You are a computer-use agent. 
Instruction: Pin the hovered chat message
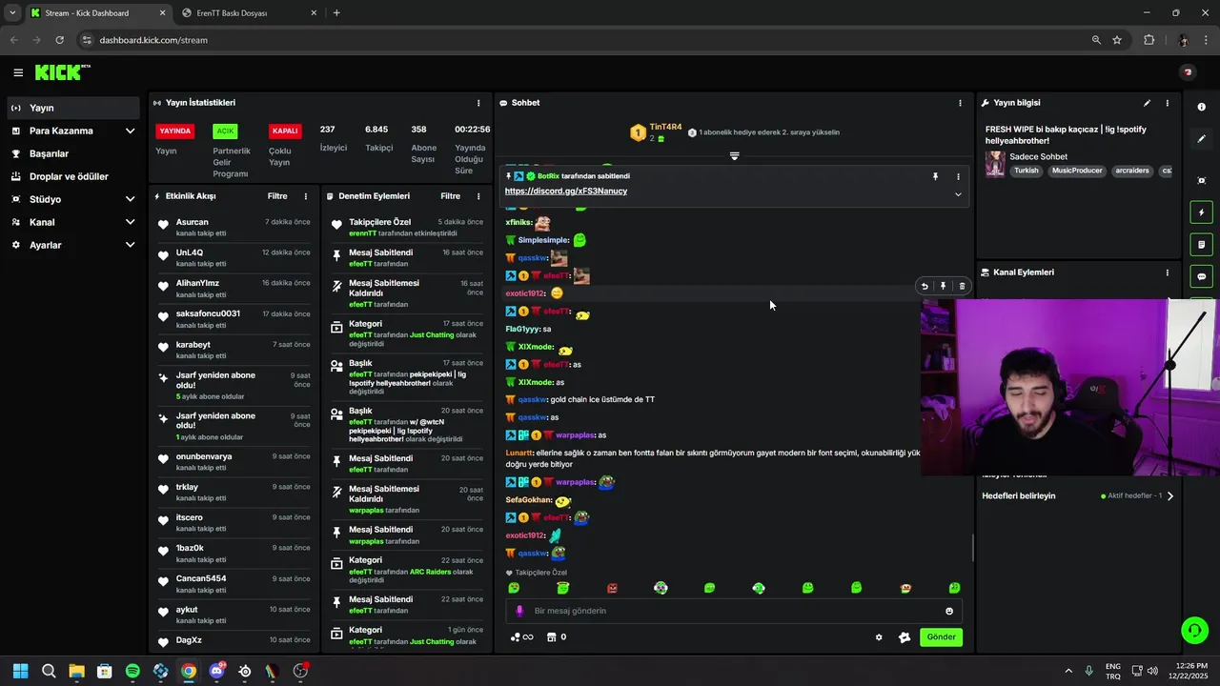pyautogui.click(x=943, y=286)
